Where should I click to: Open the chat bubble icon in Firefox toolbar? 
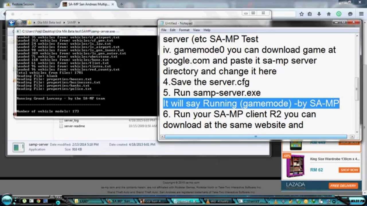pos(350,14)
